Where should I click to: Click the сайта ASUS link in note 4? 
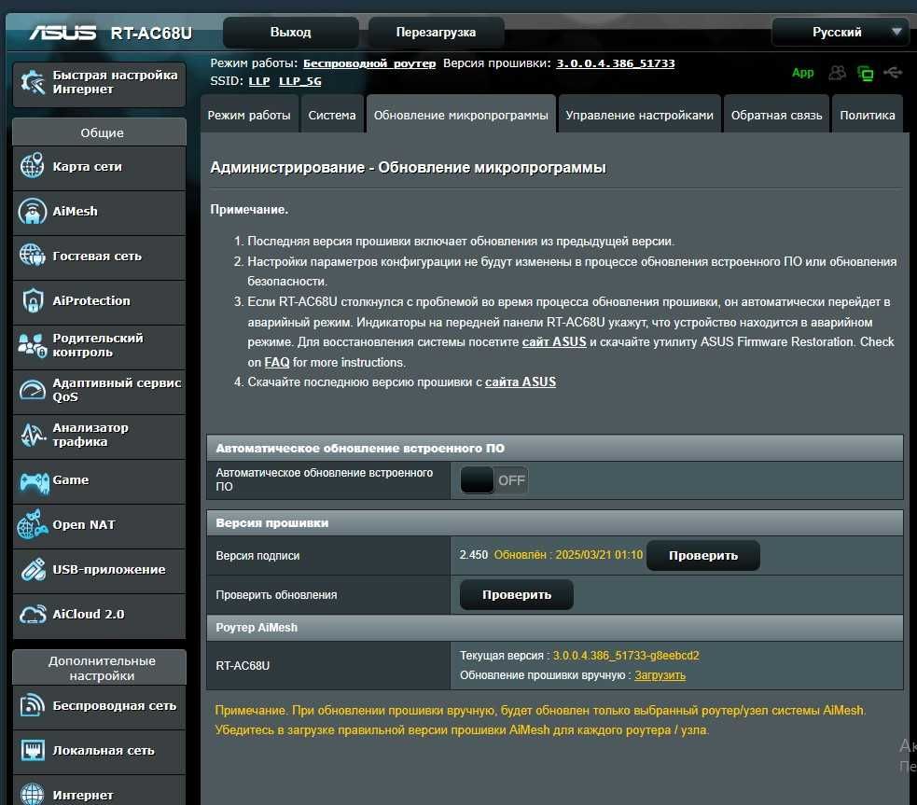pos(520,382)
